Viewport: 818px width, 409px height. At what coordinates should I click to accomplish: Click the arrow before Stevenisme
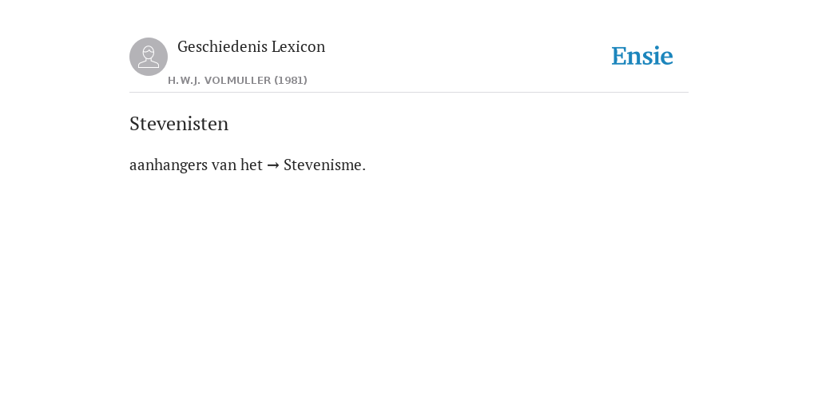(273, 165)
